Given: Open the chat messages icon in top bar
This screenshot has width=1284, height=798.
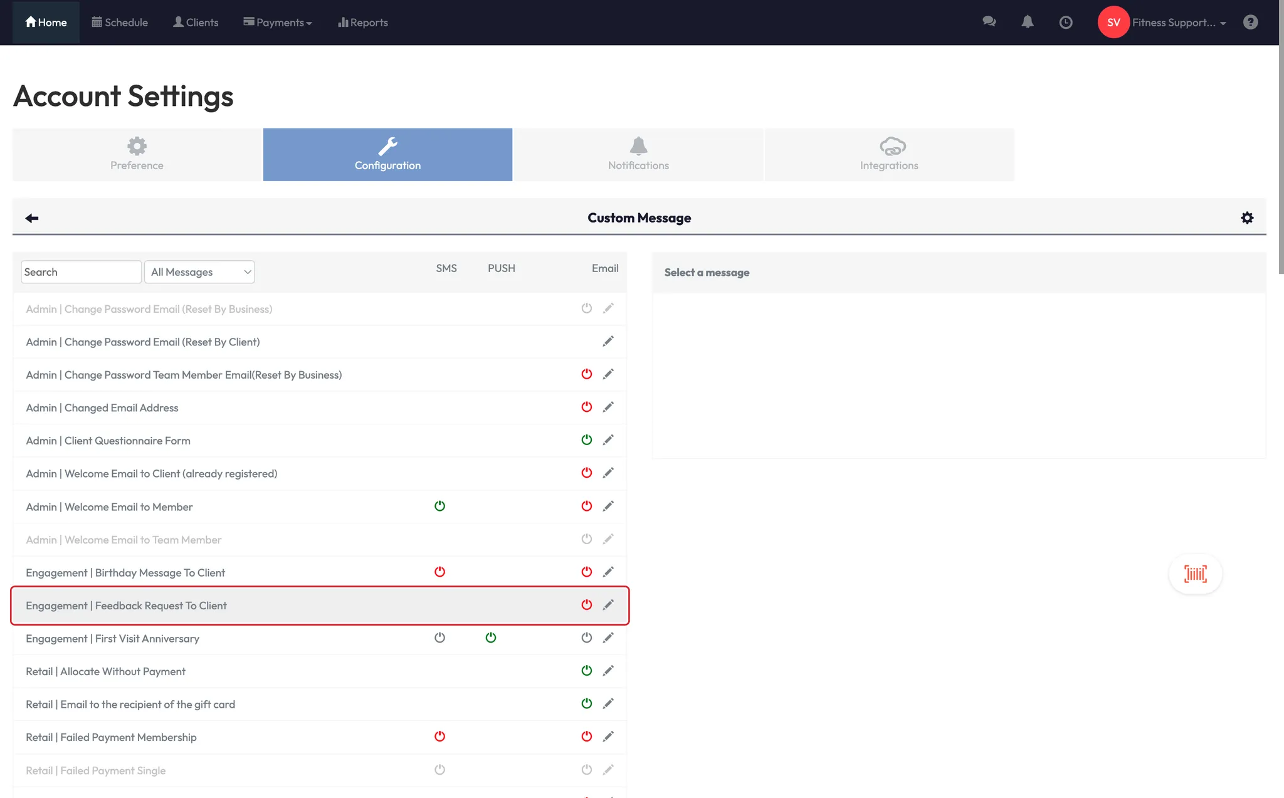Looking at the screenshot, I should [x=989, y=22].
